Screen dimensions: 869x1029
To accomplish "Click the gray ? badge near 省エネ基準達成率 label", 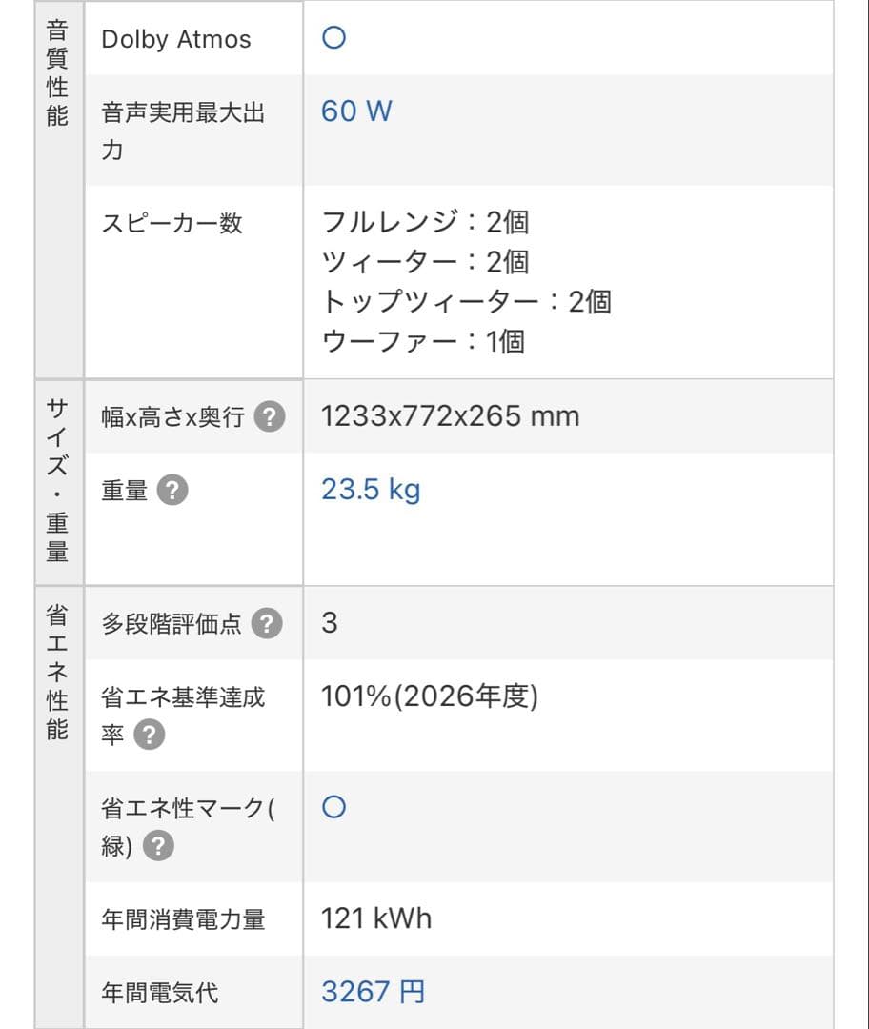I will point(148,735).
